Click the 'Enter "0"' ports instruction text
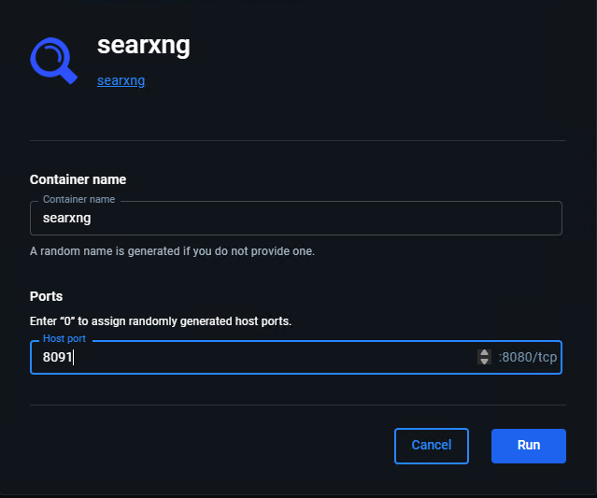The height and width of the screenshot is (498, 597). 161,321
